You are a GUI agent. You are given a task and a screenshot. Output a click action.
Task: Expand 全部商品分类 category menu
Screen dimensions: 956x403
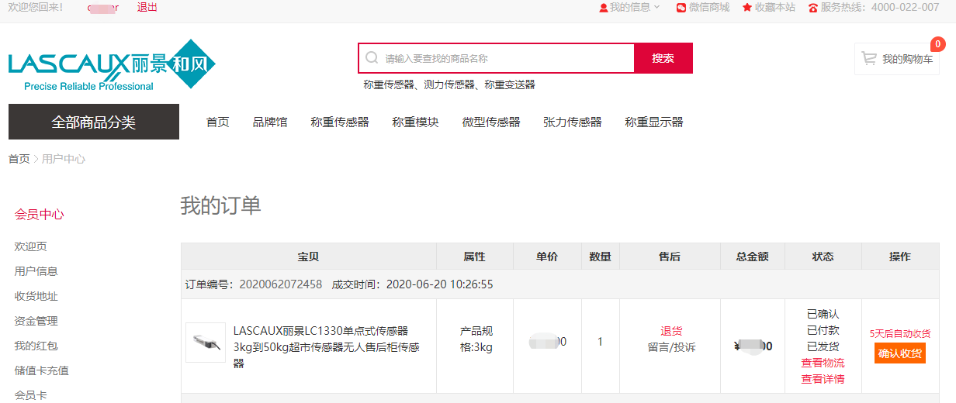pyautogui.click(x=94, y=122)
